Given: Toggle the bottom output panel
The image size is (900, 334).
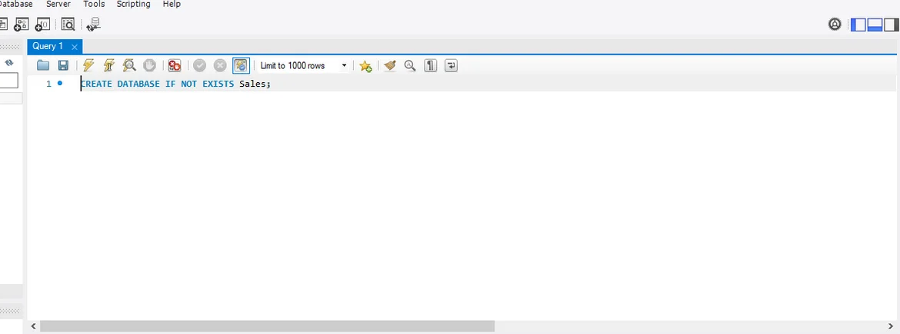Looking at the screenshot, I should click(x=875, y=25).
